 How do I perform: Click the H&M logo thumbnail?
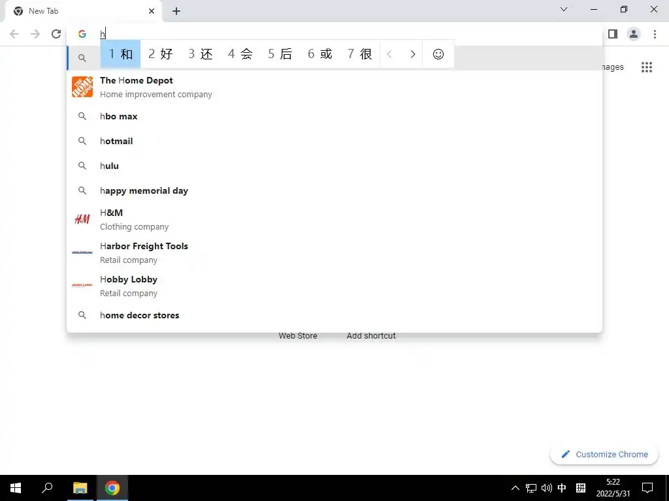[x=82, y=219]
